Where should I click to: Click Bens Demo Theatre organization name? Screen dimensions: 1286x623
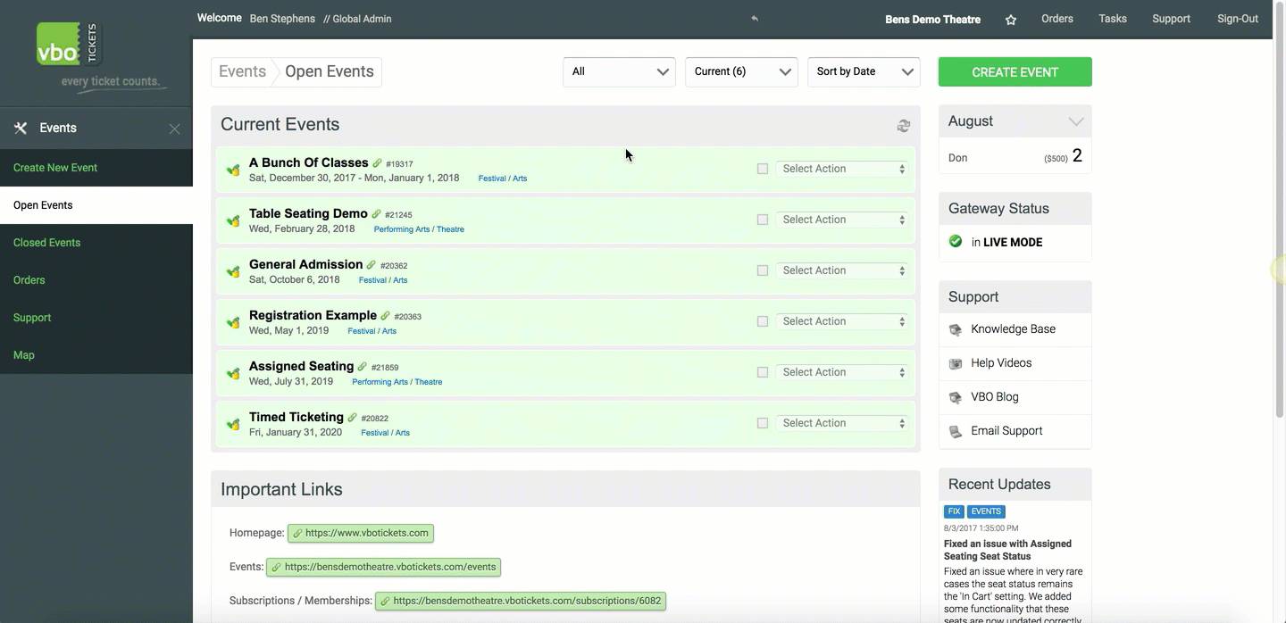pyautogui.click(x=932, y=20)
